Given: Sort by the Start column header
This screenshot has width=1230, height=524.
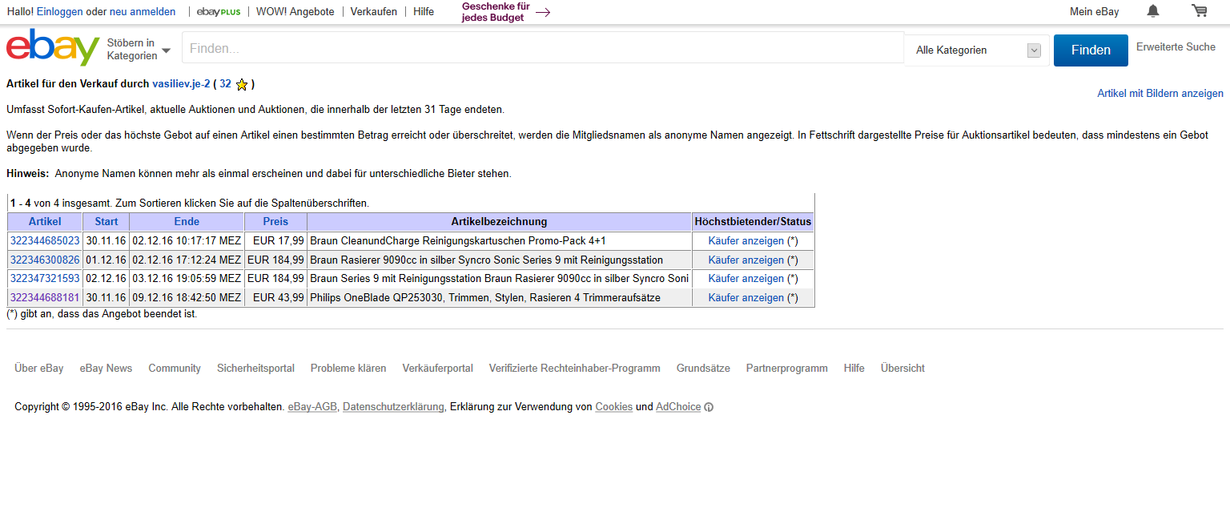Looking at the screenshot, I should click(x=107, y=221).
